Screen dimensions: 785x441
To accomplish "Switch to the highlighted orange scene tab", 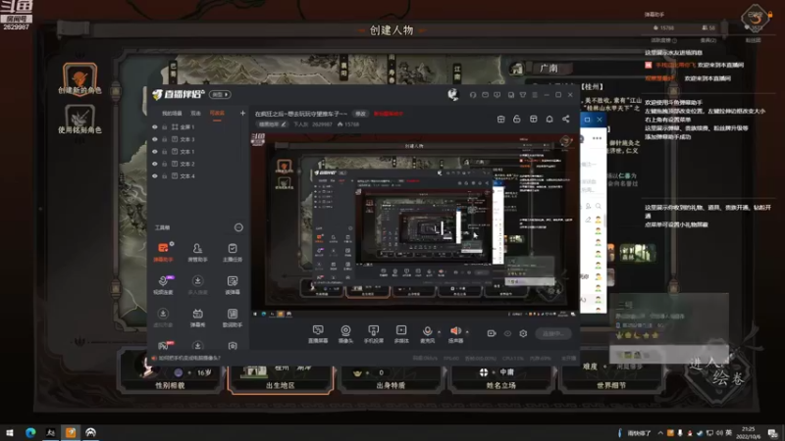I will (217, 113).
